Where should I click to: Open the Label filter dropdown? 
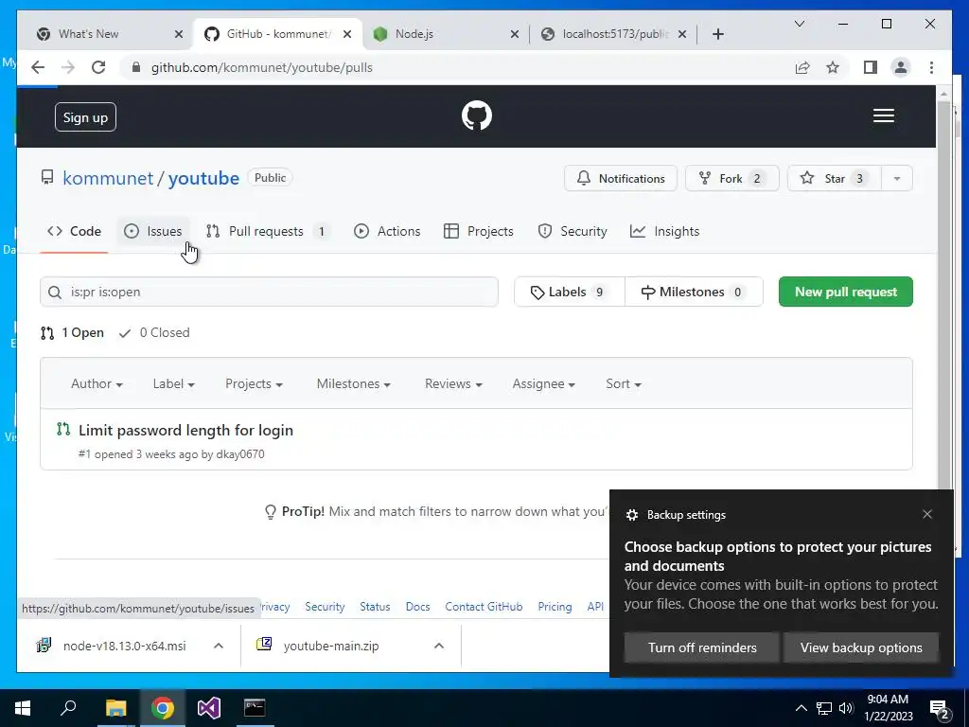(x=174, y=384)
